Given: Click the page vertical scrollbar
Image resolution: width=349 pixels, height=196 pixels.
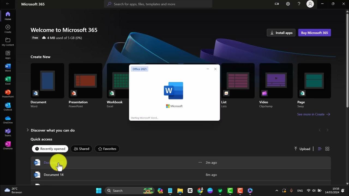Looking at the screenshot, I should [x=347, y=60].
